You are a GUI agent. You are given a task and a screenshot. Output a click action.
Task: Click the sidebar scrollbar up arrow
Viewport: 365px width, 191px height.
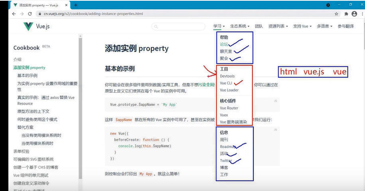click(80, 36)
